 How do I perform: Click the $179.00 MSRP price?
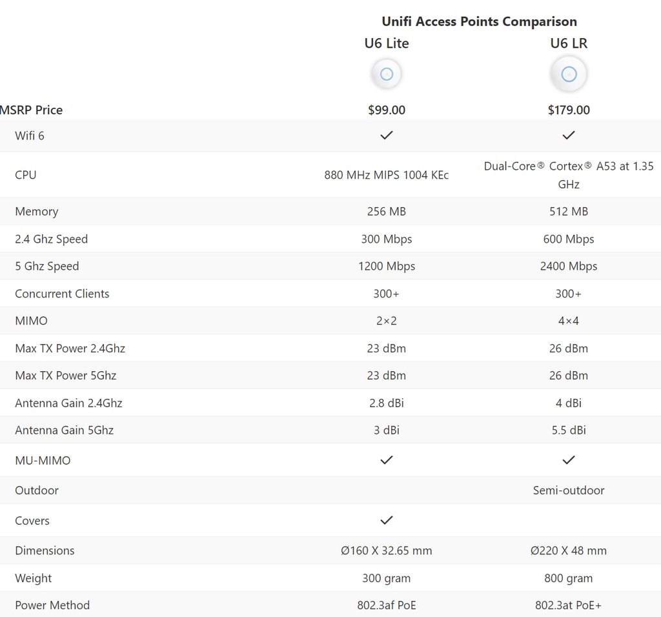(569, 110)
